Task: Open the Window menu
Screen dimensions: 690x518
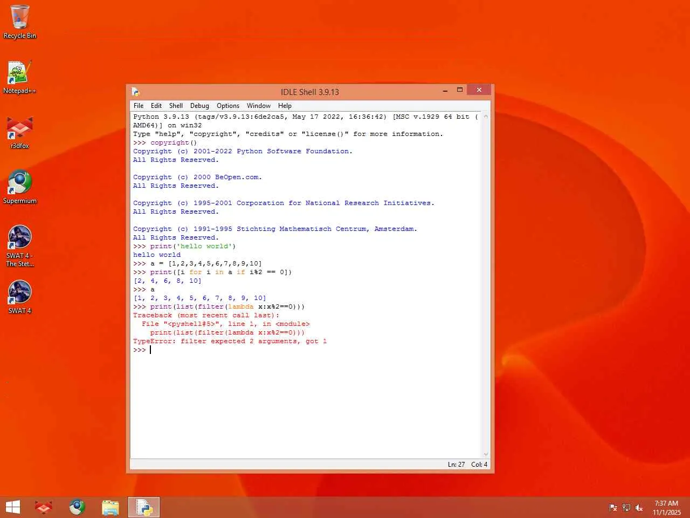Action: click(259, 106)
